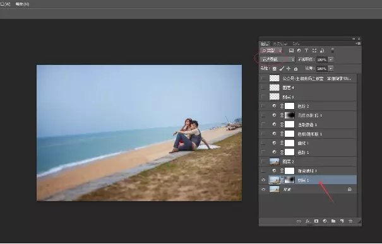
Task: Toggle the layer filter on/off switch
Action: [332, 50]
